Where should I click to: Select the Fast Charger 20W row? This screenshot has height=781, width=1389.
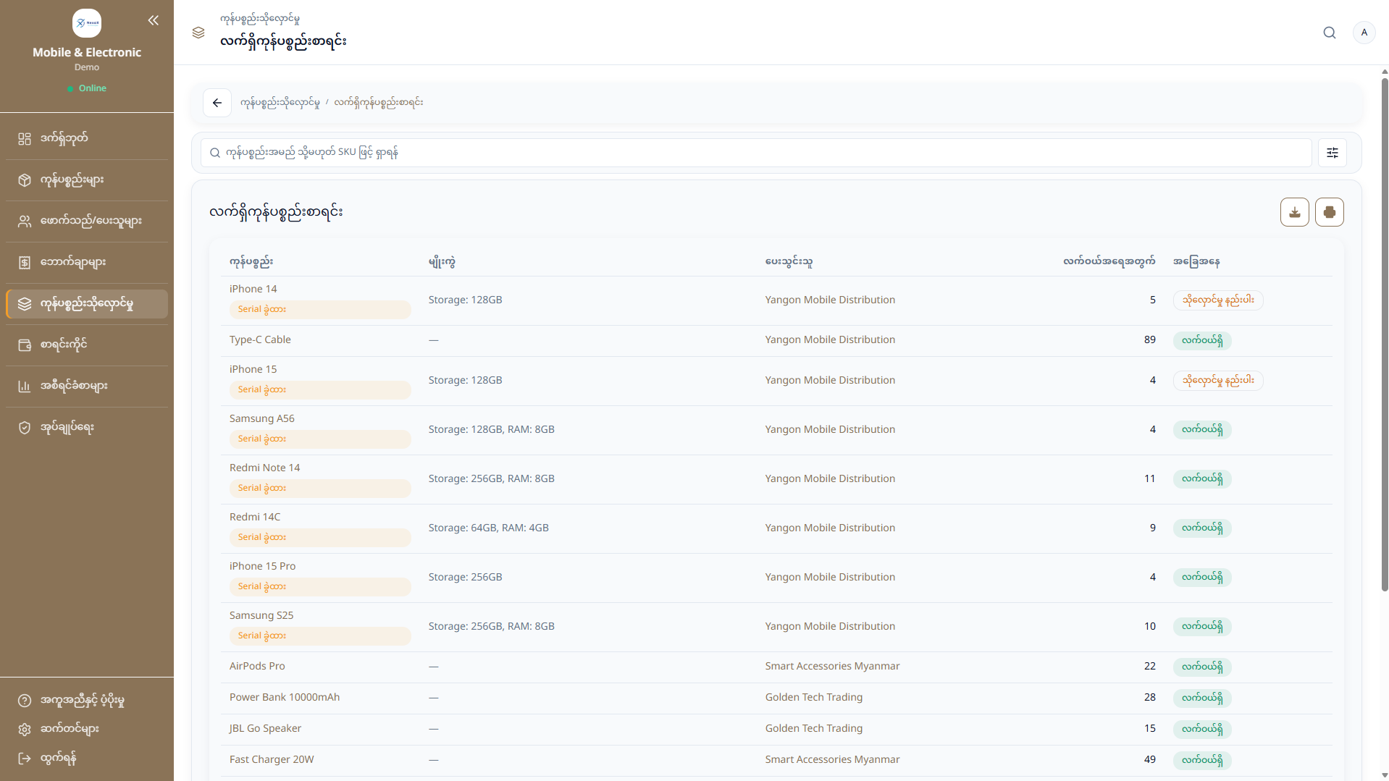click(776, 760)
